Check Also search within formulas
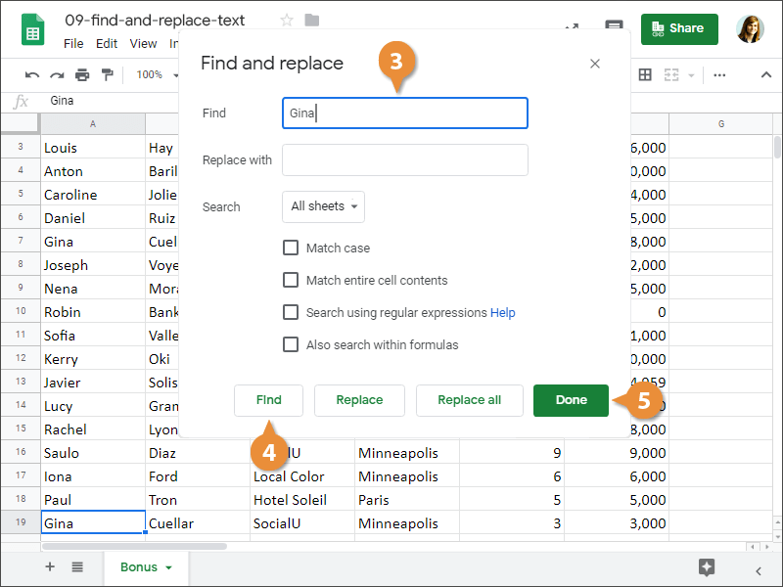Image resolution: width=783 pixels, height=587 pixels. click(x=291, y=344)
